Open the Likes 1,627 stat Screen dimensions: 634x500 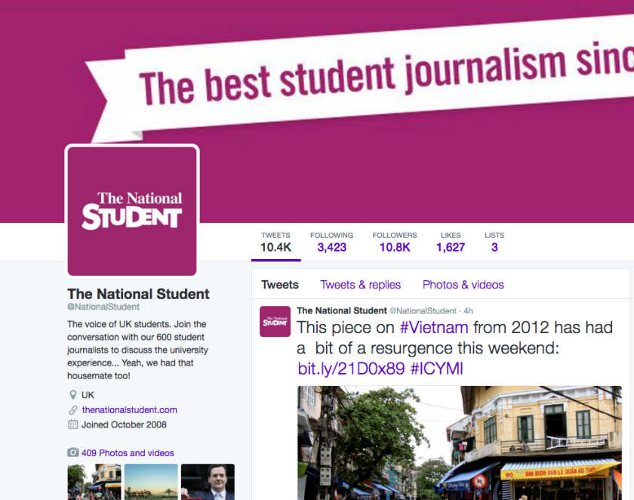451,242
